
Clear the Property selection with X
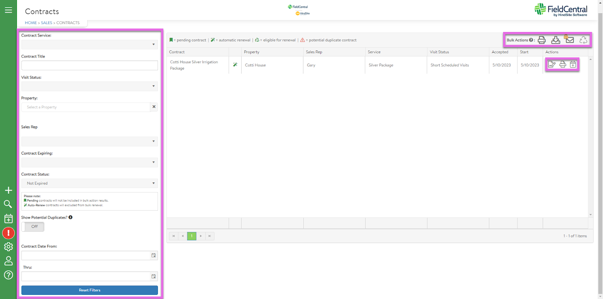[x=154, y=107]
